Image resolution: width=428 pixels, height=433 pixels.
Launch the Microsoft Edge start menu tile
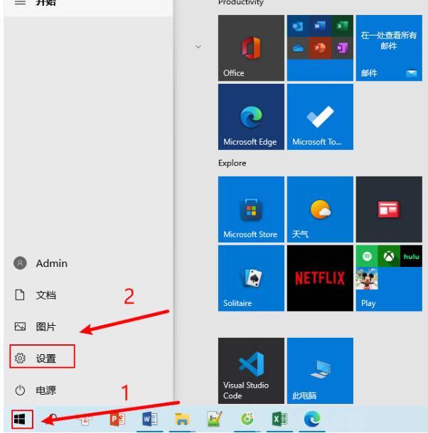251,117
